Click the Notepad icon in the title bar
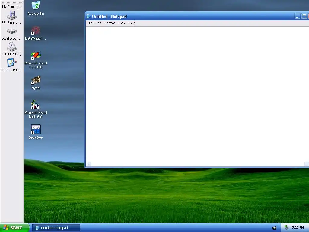Screen dimensions: 309x232 [88, 16]
